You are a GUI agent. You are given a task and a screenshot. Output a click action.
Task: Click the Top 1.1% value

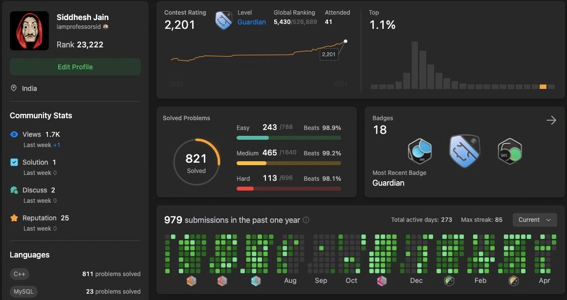[x=382, y=24]
